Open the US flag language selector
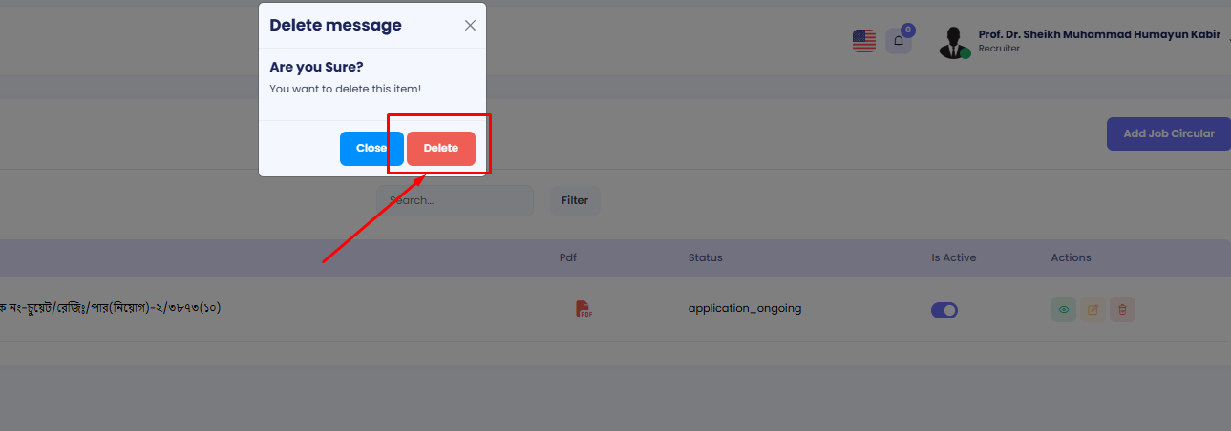The height and width of the screenshot is (431, 1231). pyautogui.click(x=863, y=41)
